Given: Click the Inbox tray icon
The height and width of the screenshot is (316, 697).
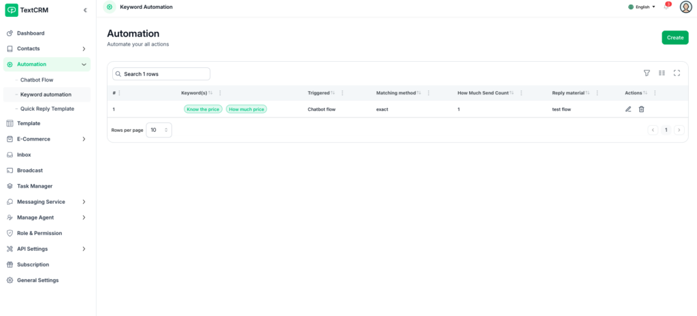Looking at the screenshot, I should pyautogui.click(x=10, y=155).
